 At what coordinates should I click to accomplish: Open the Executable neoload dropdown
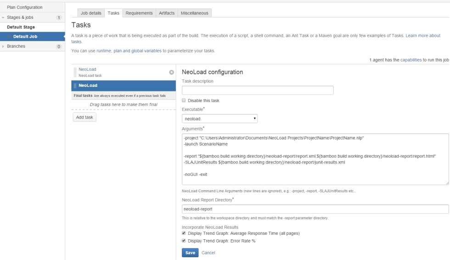pyautogui.click(x=219, y=119)
